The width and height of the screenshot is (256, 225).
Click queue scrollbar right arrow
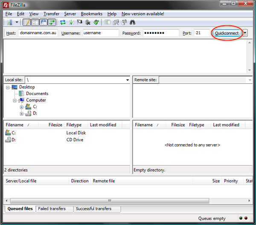coord(249,201)
